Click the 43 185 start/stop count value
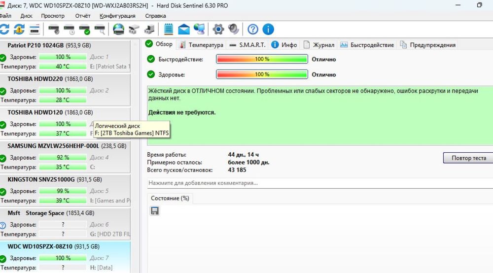This screenshot has height=273, width=493. [237, 170]
